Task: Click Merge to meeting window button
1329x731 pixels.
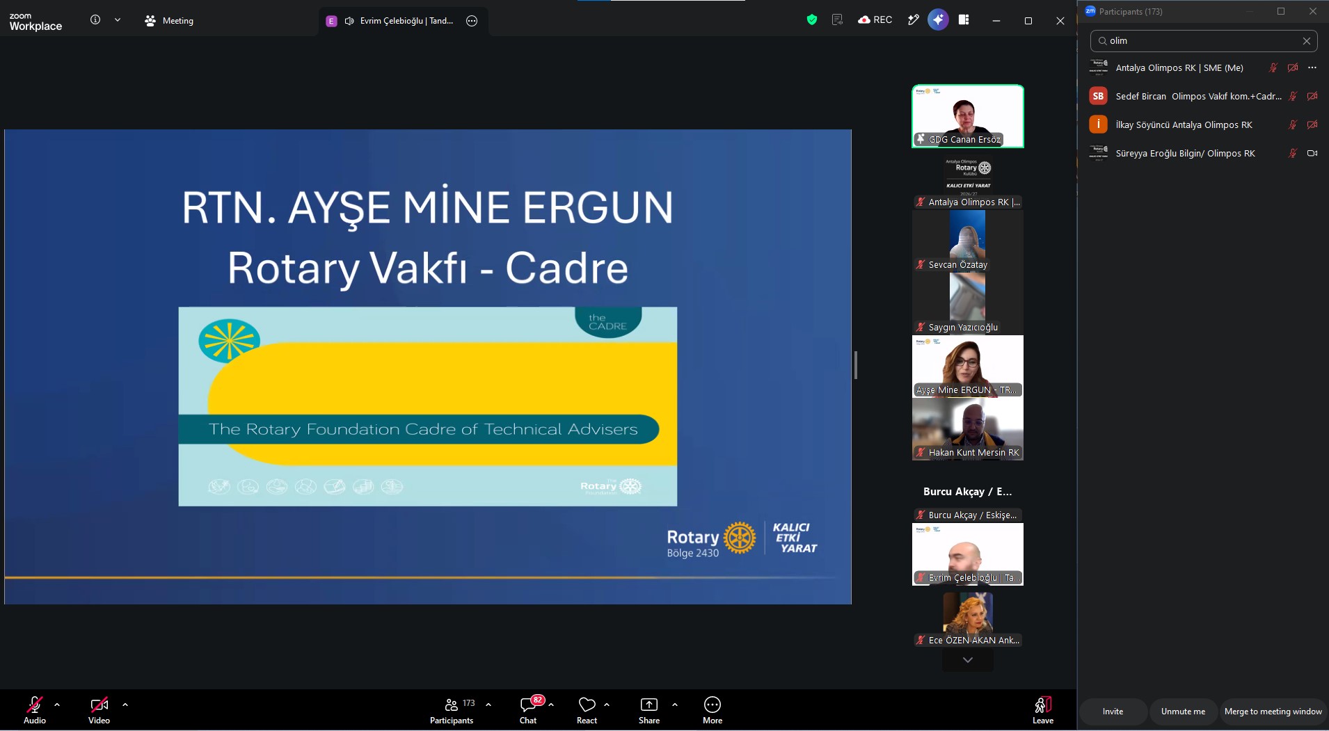Action: (1273, 712)
